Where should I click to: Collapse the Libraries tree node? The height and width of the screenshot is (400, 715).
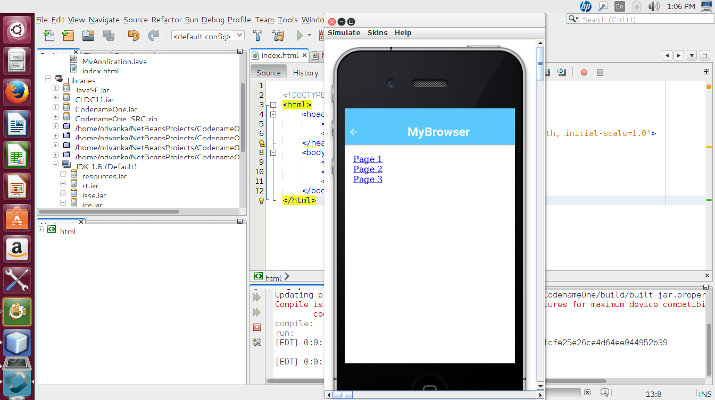pos(48,78)
